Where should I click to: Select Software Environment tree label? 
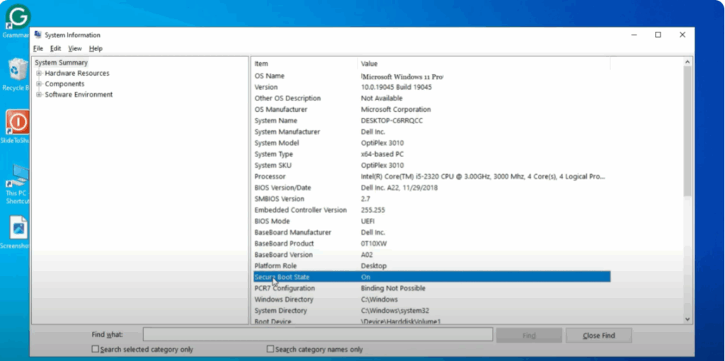click(x=79, y=94)
